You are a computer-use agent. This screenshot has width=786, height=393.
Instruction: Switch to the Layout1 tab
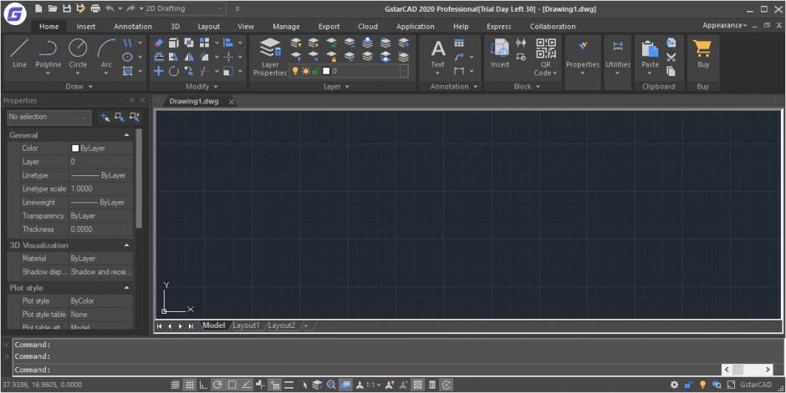coord(246,325)
